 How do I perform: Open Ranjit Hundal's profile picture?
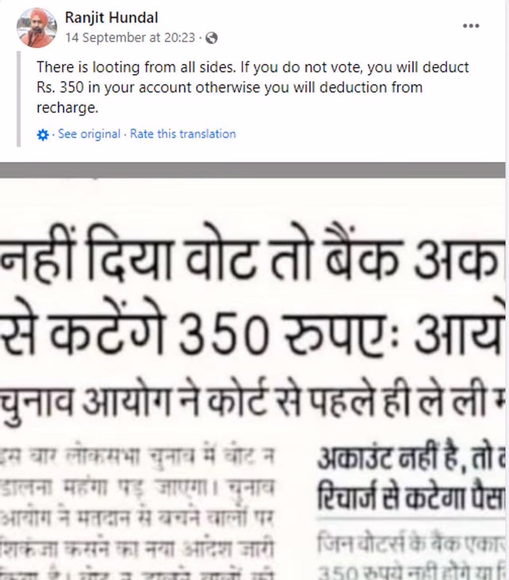37,27
